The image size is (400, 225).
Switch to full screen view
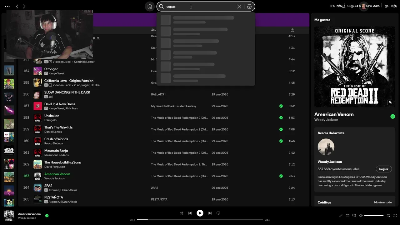coord(395,216)
